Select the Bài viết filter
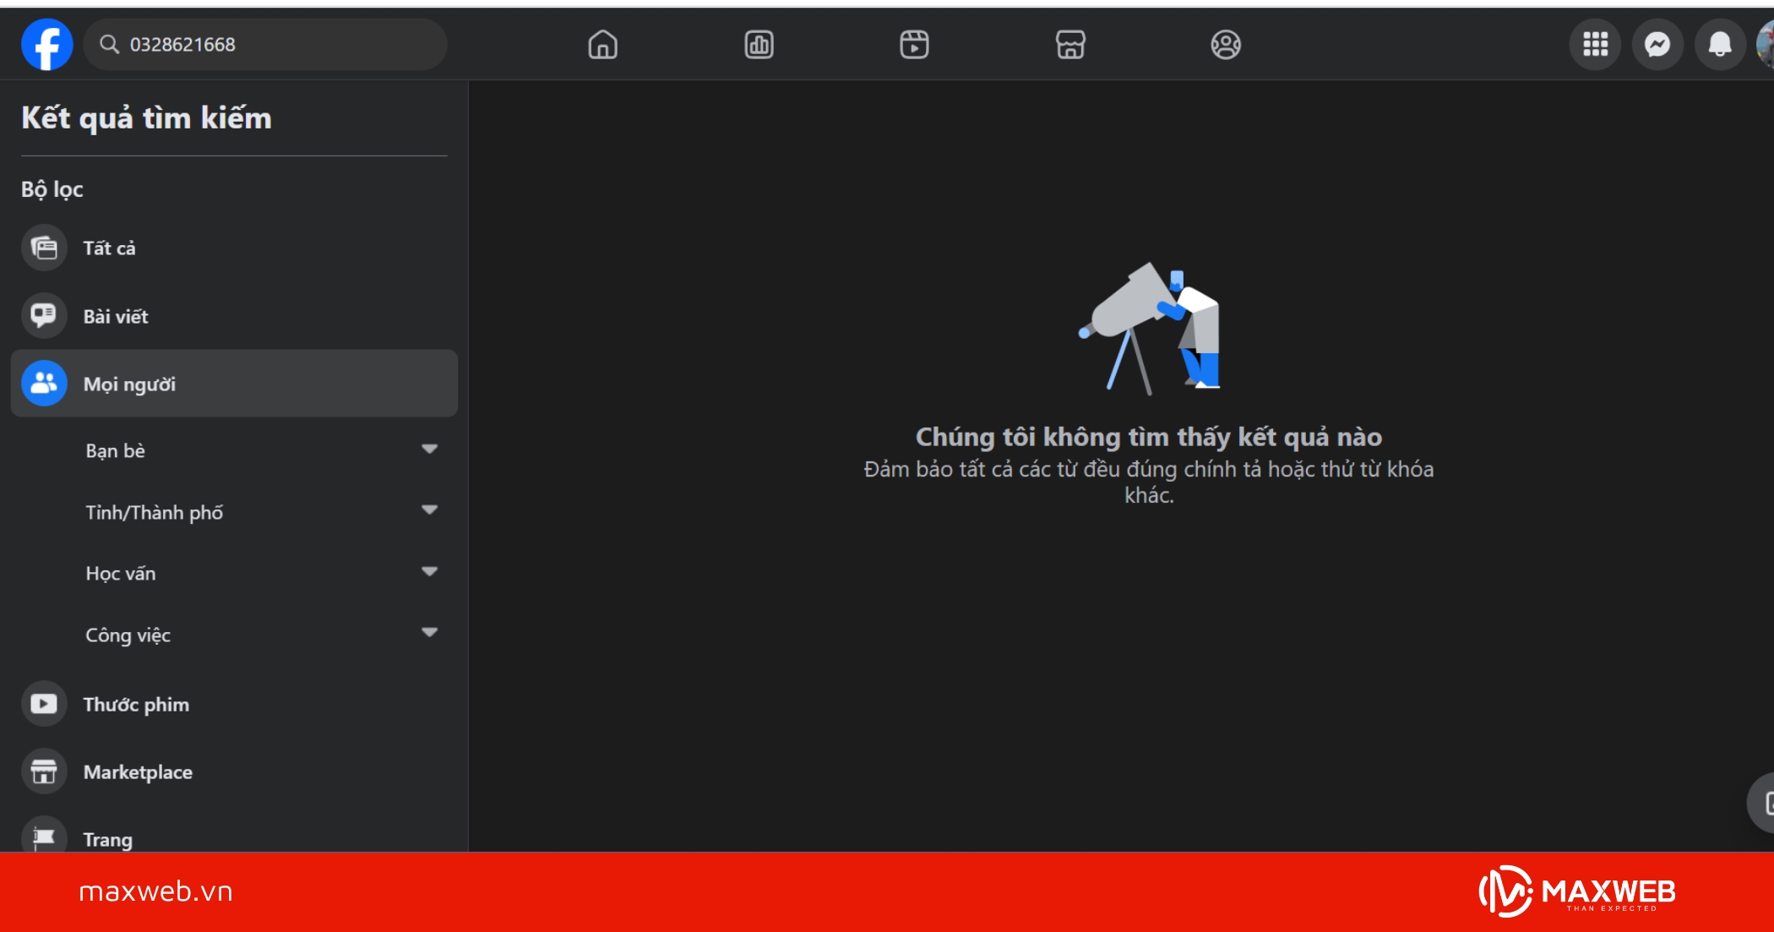 click(116, 317)
